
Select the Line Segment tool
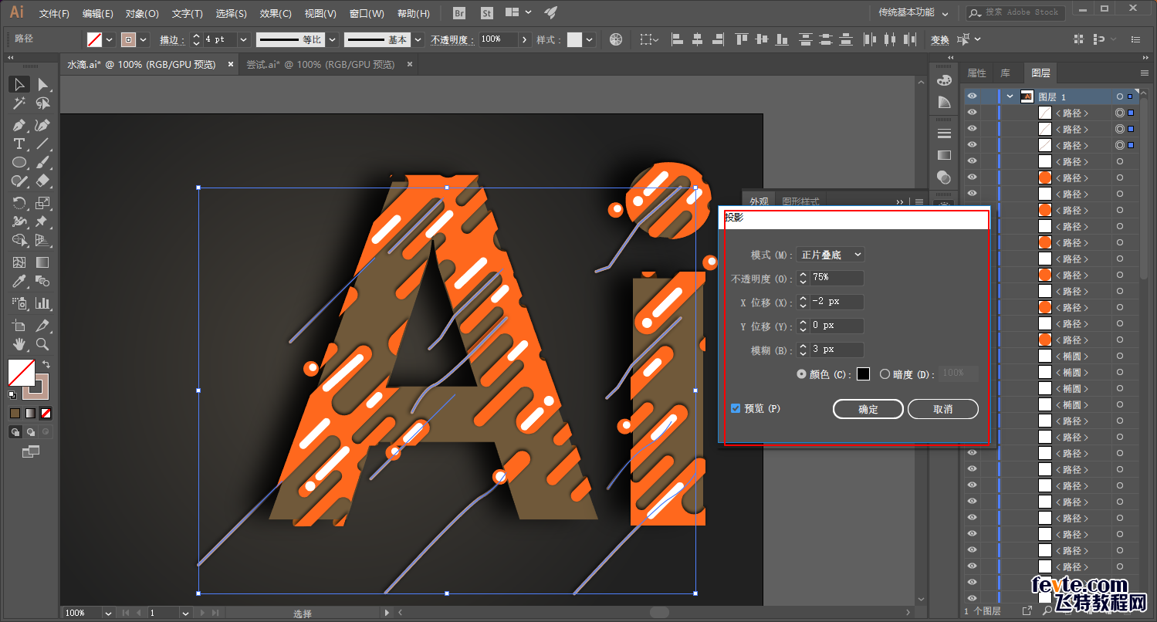coord(43,144)
